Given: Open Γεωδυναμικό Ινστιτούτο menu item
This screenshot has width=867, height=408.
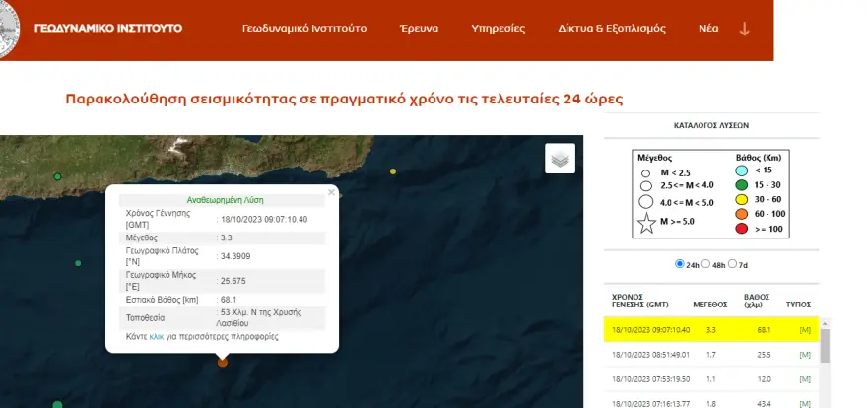Looking at the screenshot, I should pyautogui.click(x=304, y=29).
